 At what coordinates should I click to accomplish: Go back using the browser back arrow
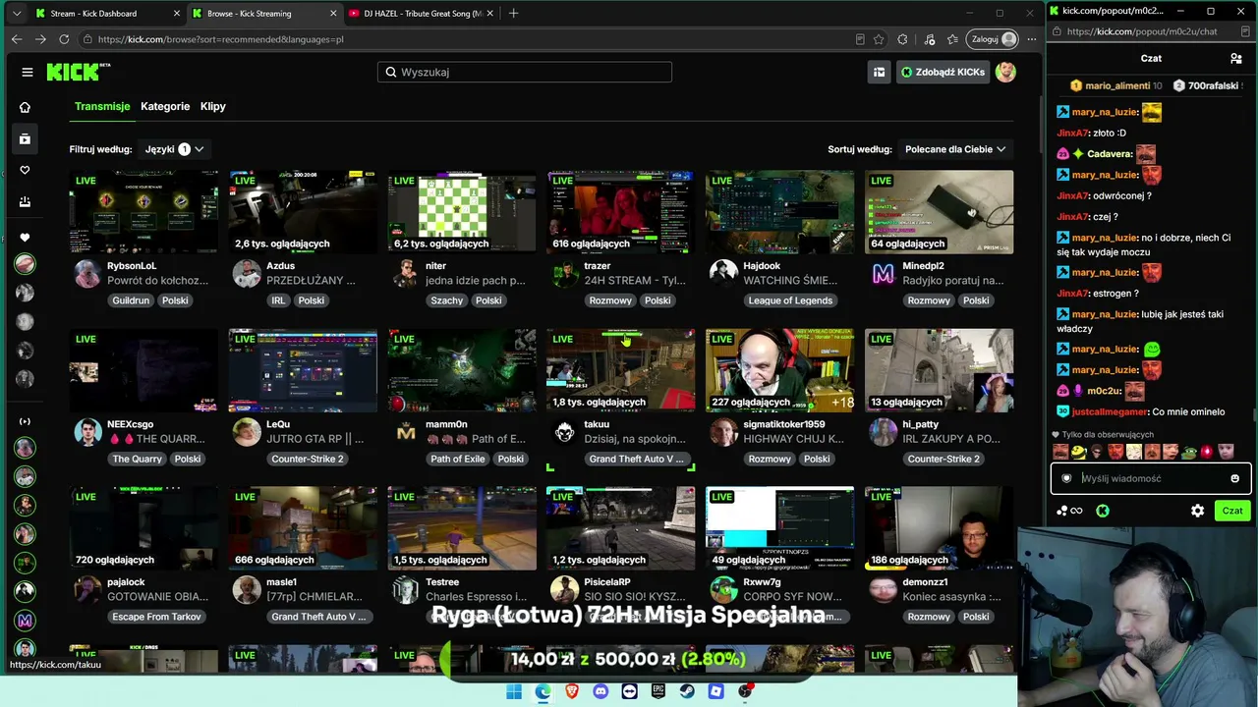click(x=17, y=39)
